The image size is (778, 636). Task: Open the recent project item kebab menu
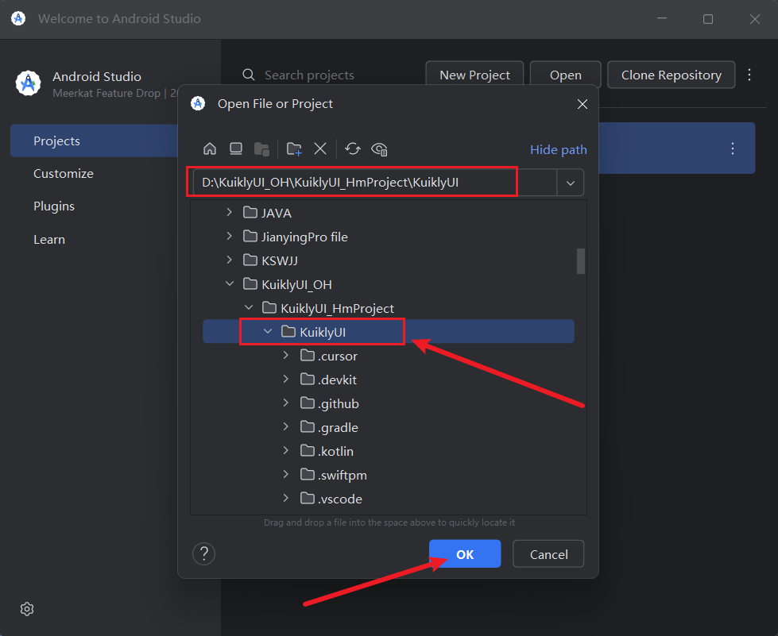(x=733, y=148)
